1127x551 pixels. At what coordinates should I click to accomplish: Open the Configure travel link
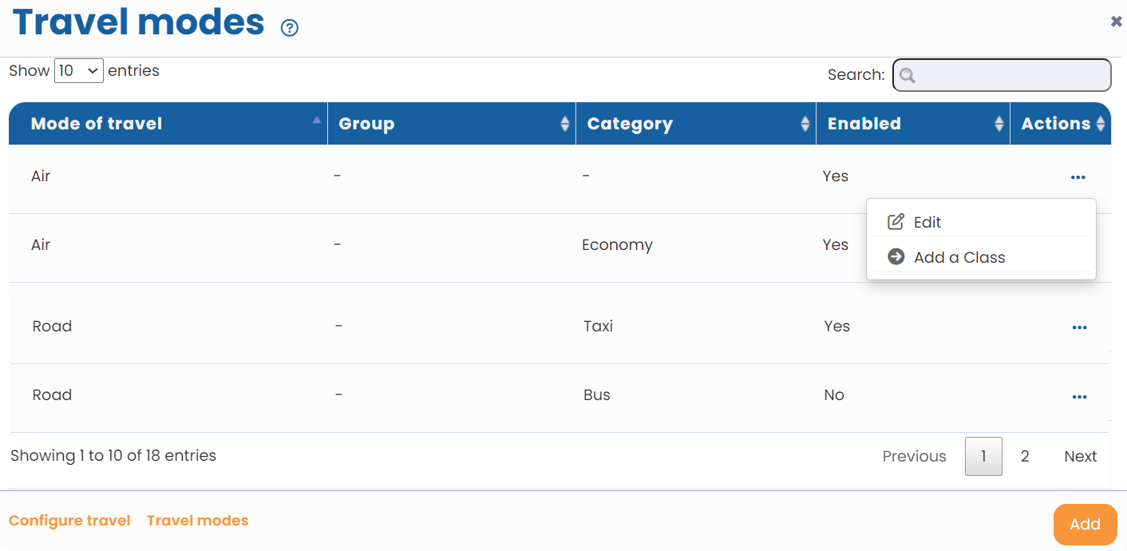[x=69, y=521]
